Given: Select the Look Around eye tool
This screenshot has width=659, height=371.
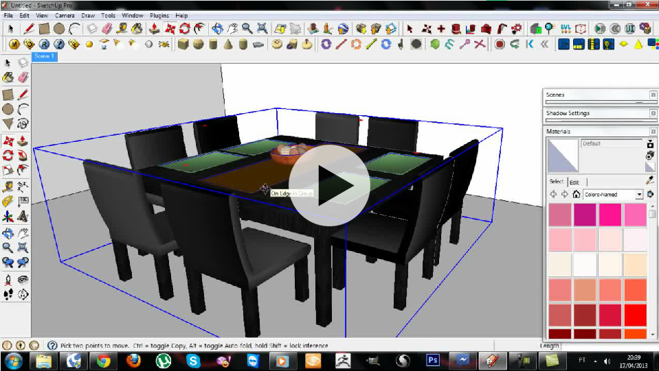Looking at the screenshot, I should (x=23, y=280).
